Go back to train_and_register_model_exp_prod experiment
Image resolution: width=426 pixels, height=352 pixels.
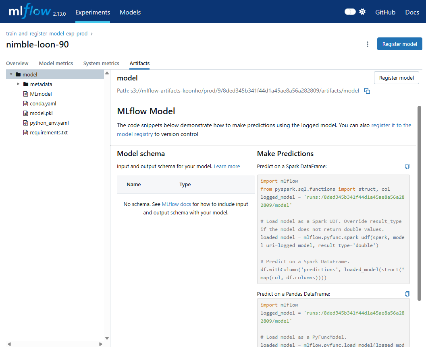(46, 34)
